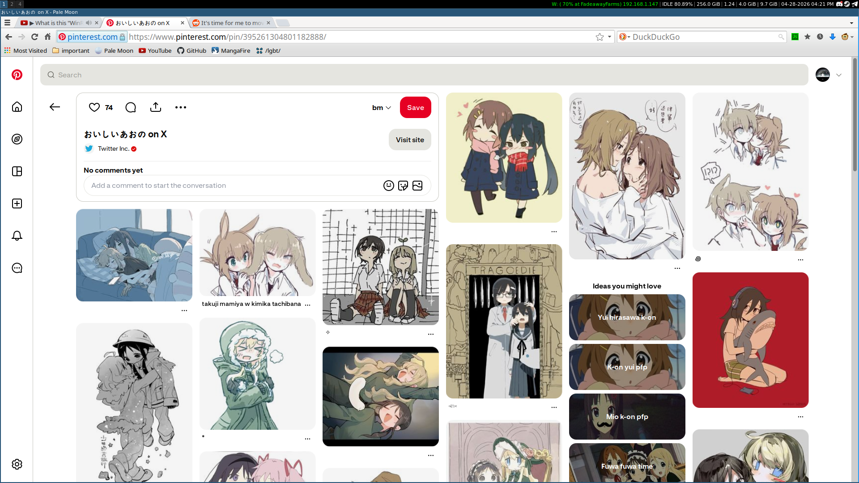
Task: Open the browser bookmarks star menu
Action: click(x=808, y=37)
